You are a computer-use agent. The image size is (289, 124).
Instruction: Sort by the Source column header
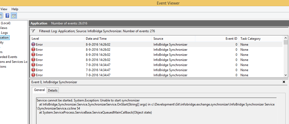(x=173, y=39)
